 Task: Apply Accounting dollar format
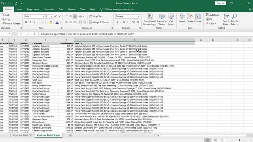pos(117,22)
